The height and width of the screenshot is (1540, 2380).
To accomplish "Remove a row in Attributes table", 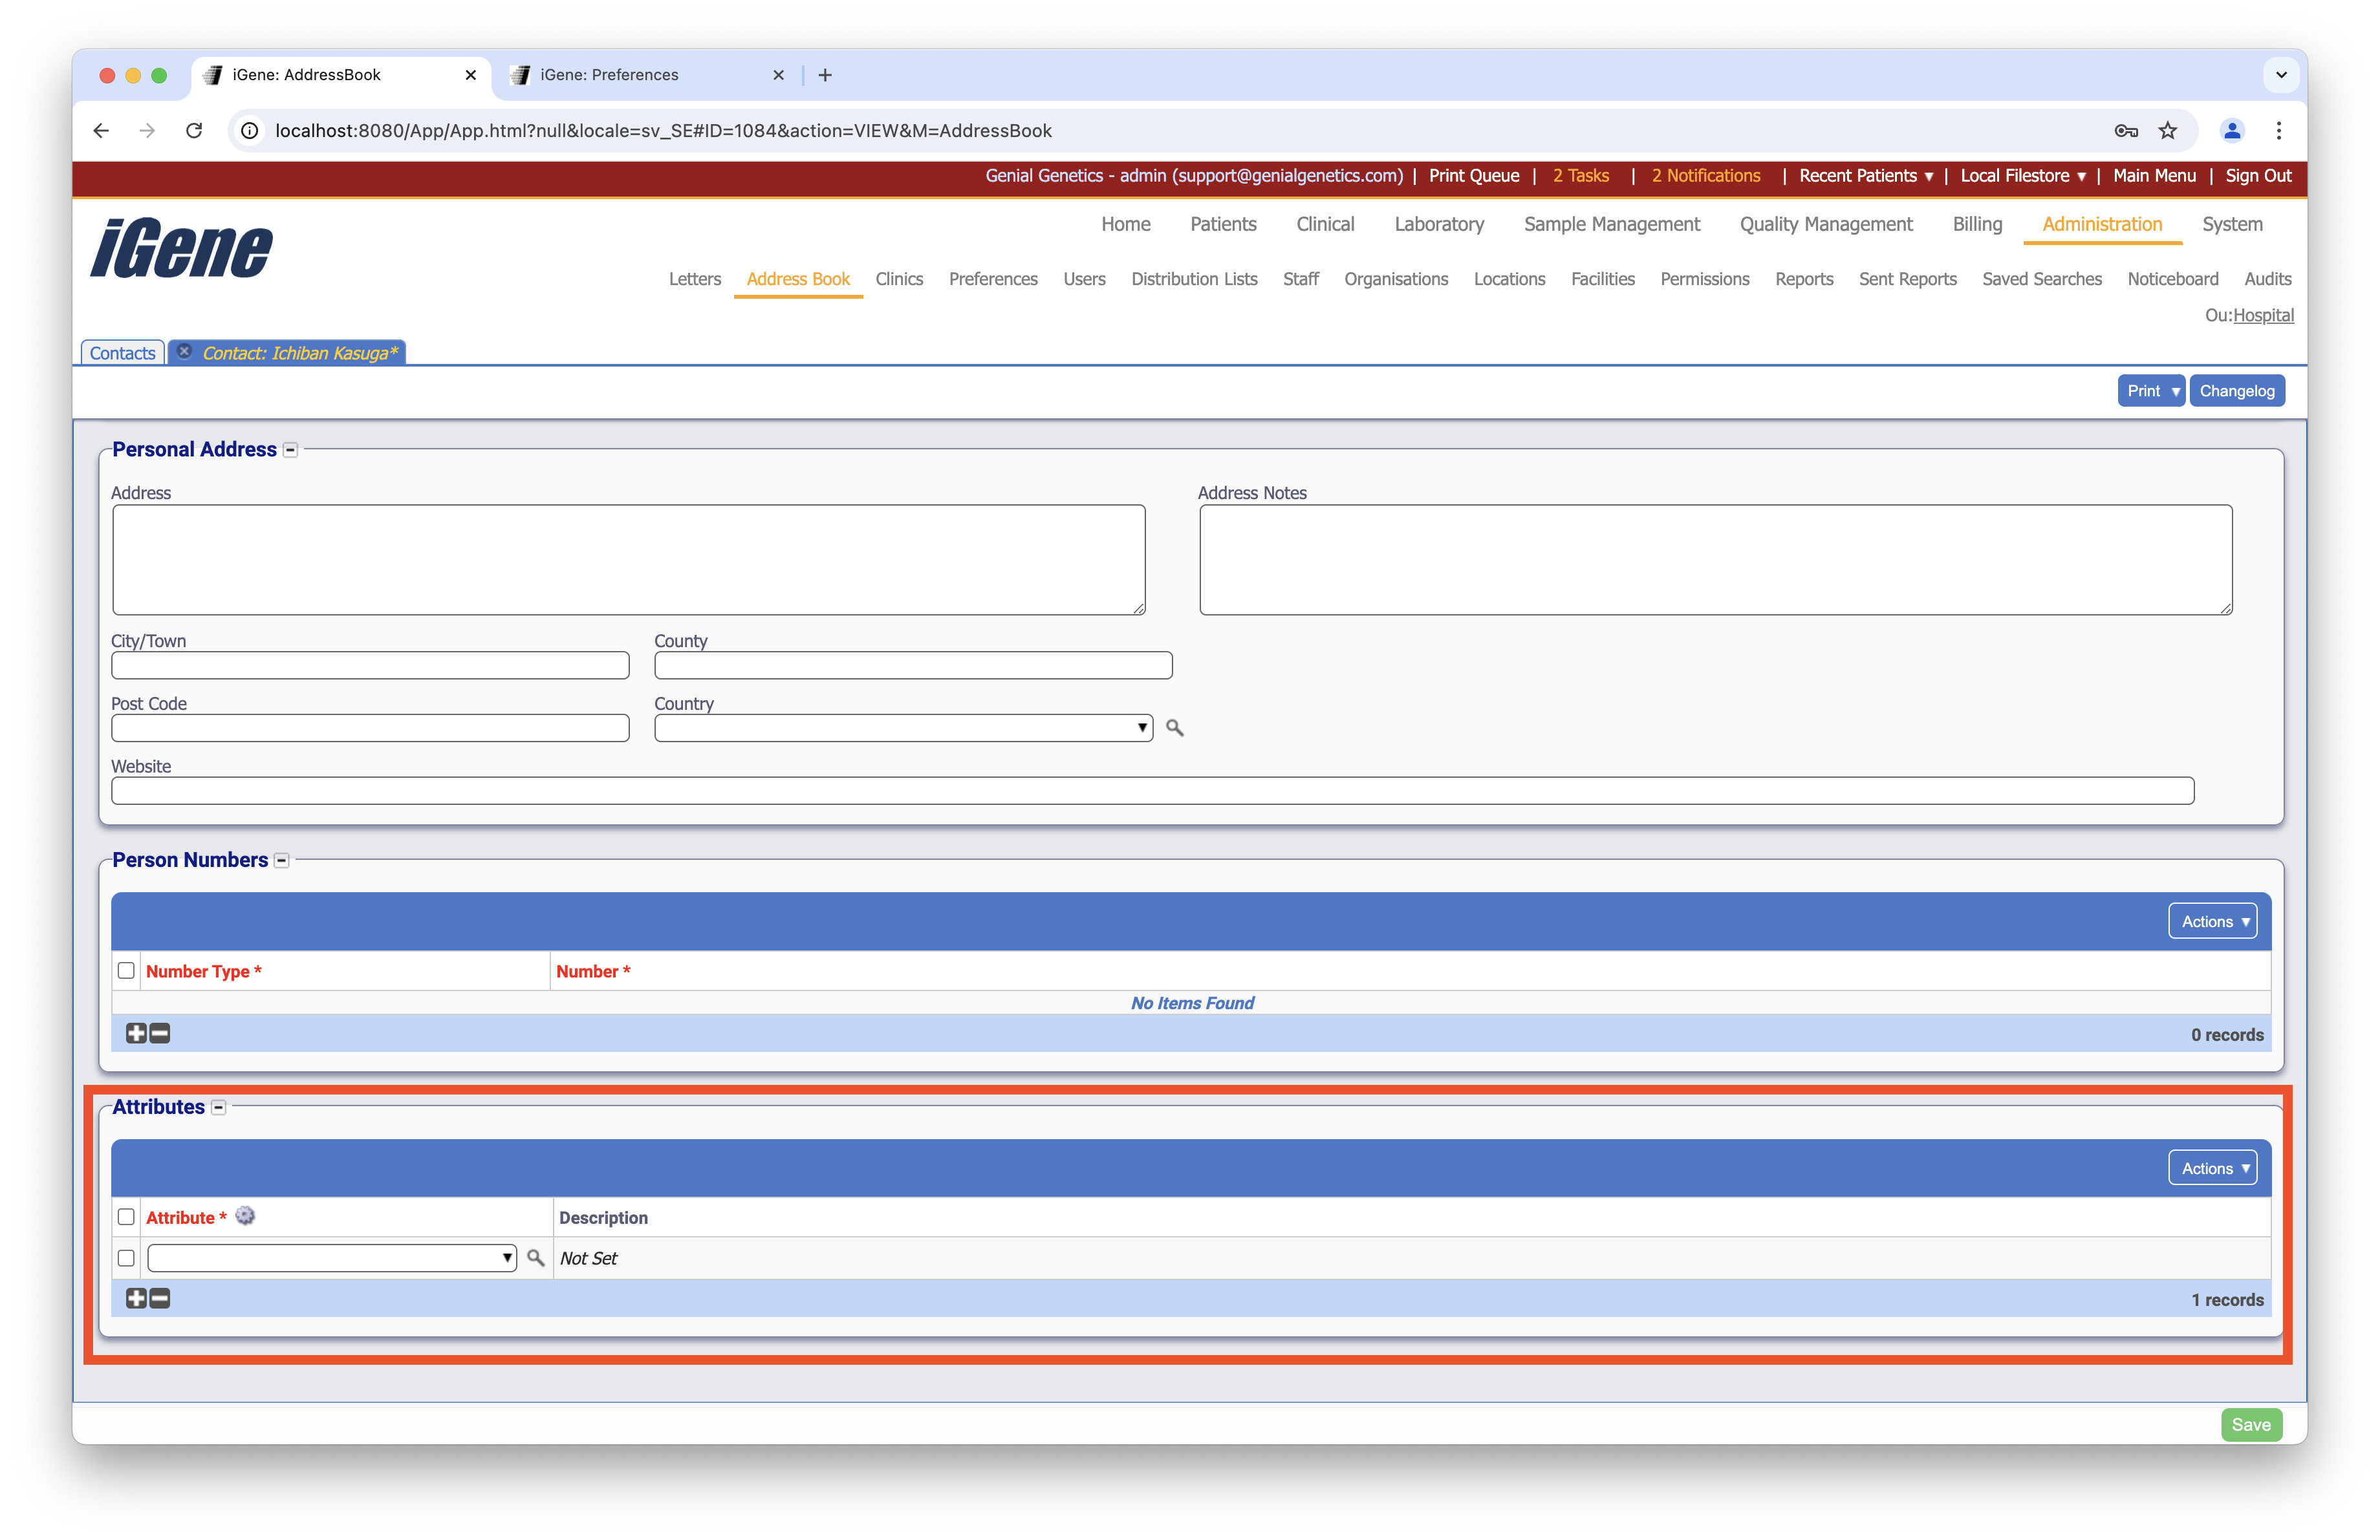I will (160, 1298).
